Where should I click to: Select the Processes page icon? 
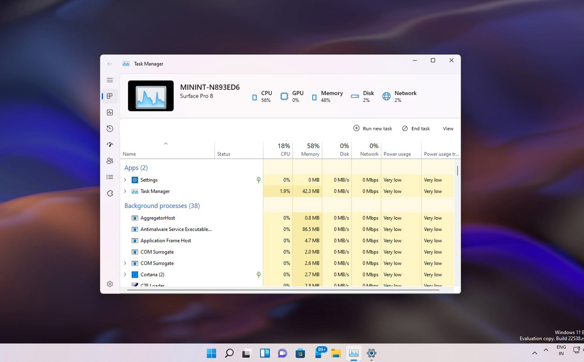110,96
